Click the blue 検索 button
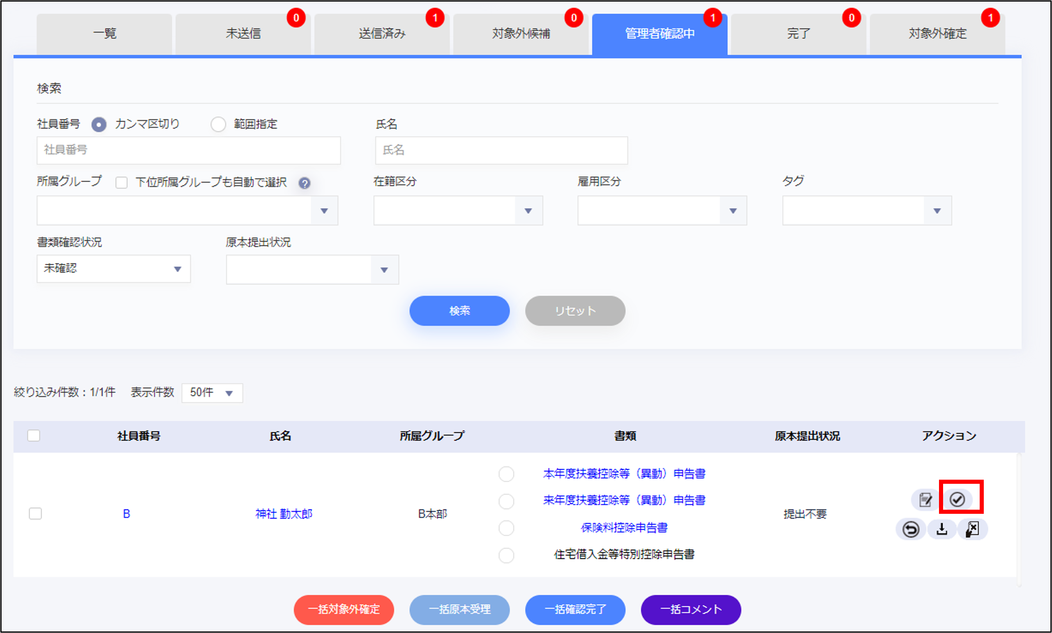The height and width of the screenshot is (633, 1052). click(x=459, y=310)
